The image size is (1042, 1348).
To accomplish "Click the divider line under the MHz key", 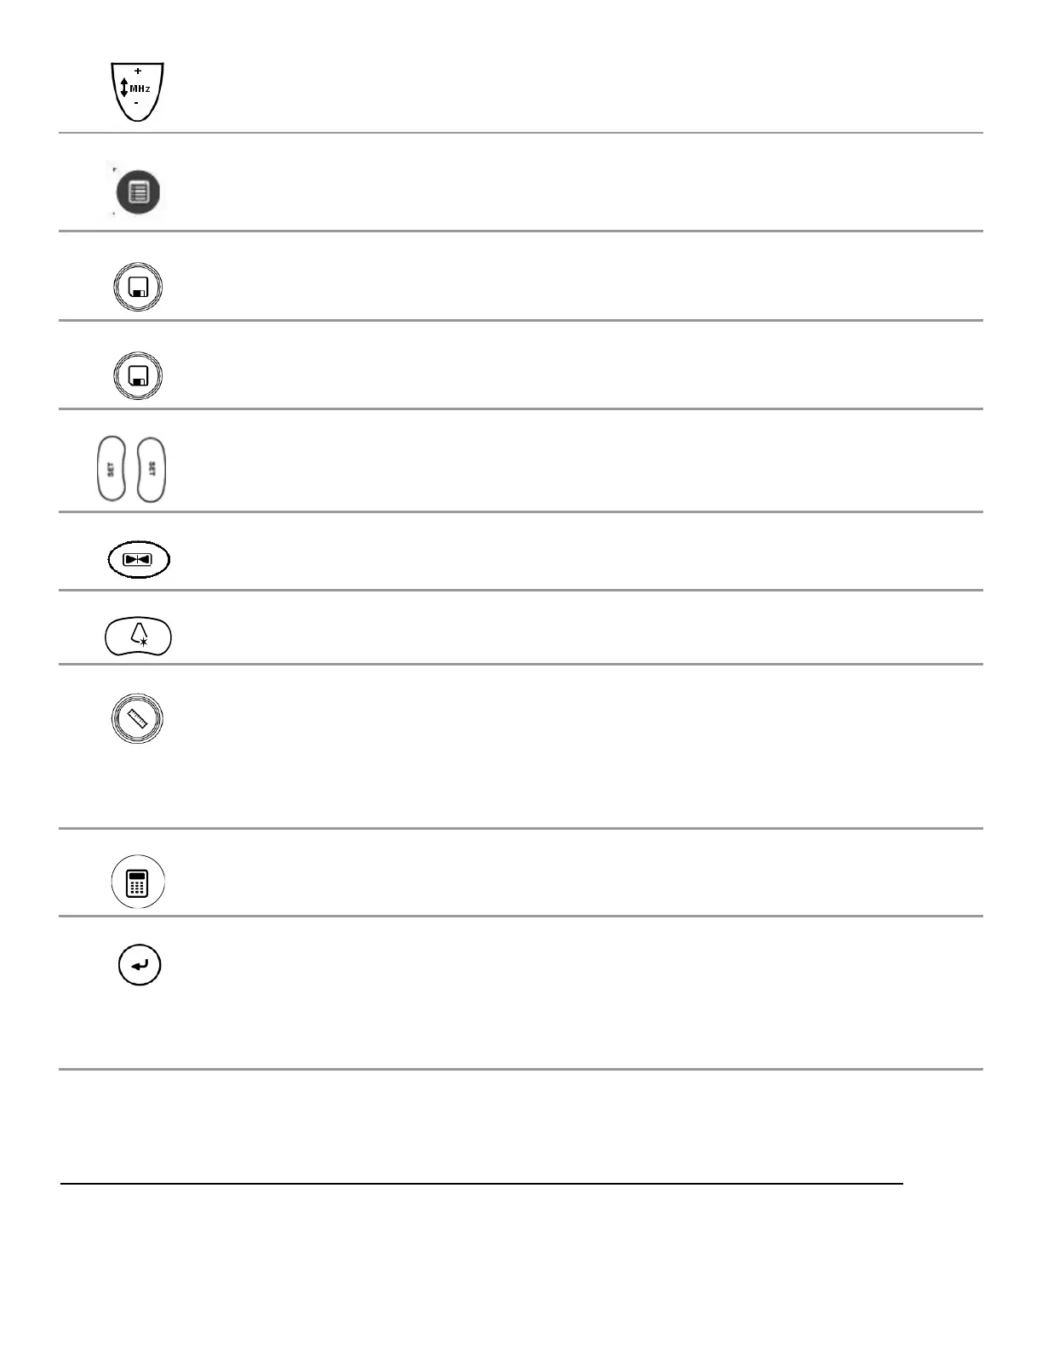I will tap(520, 133).
